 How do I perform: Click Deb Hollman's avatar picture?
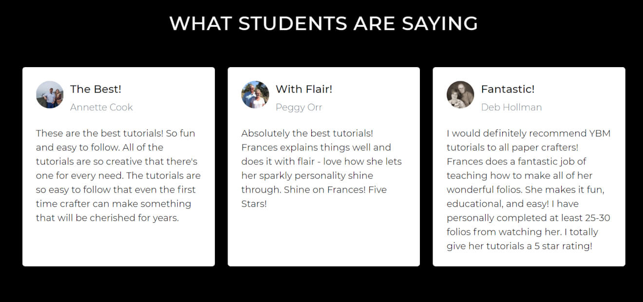460,94
